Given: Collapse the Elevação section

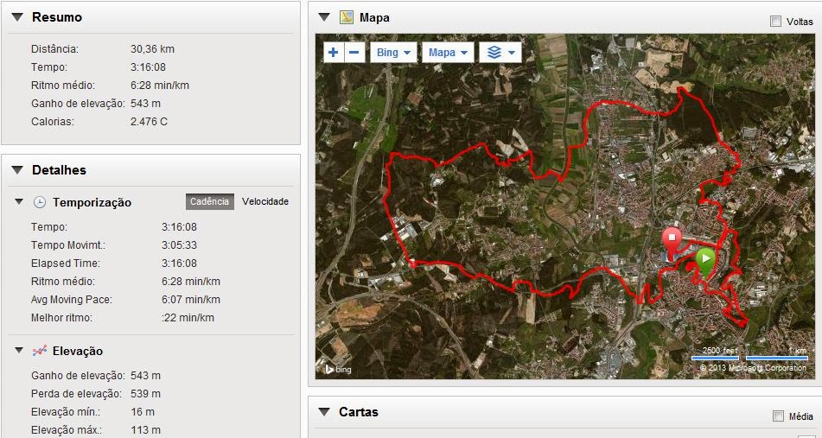Looking at the screenshot, I should [x=19, y=351].
